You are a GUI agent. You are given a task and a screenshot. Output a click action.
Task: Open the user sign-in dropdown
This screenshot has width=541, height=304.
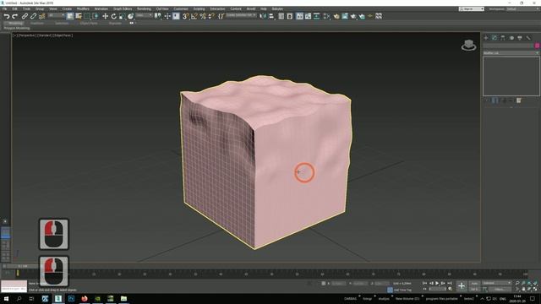pos(472,9)
